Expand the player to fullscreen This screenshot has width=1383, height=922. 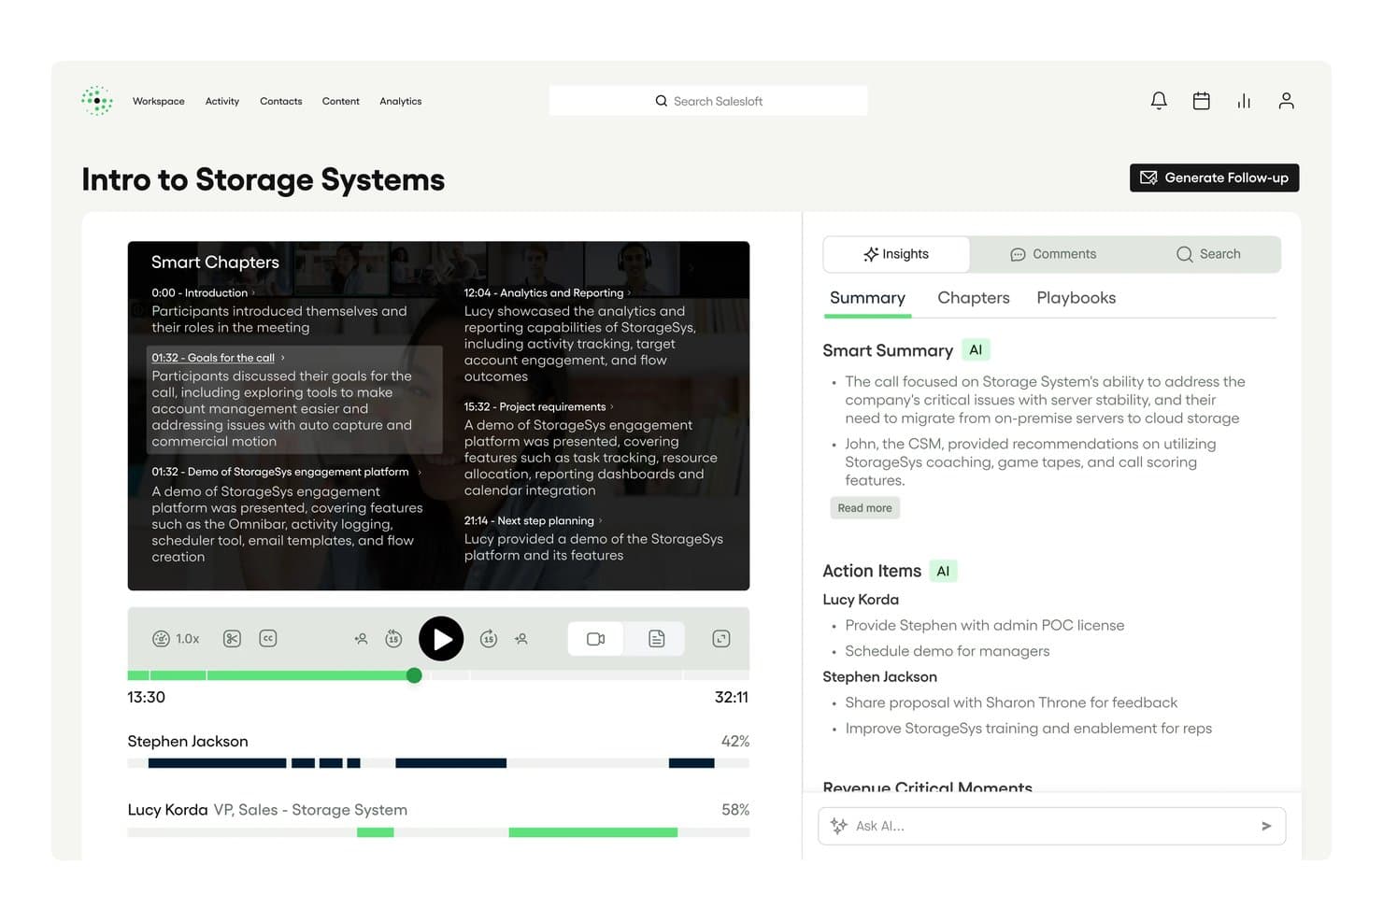721,639
